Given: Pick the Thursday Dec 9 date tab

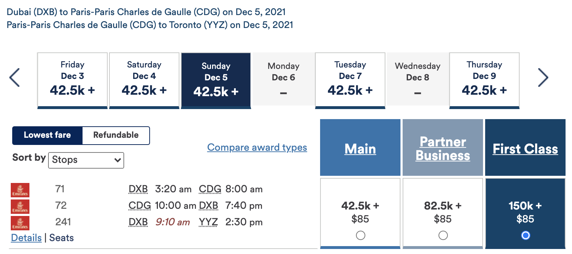Looking at the screenshot, I should tap(484, 80).
